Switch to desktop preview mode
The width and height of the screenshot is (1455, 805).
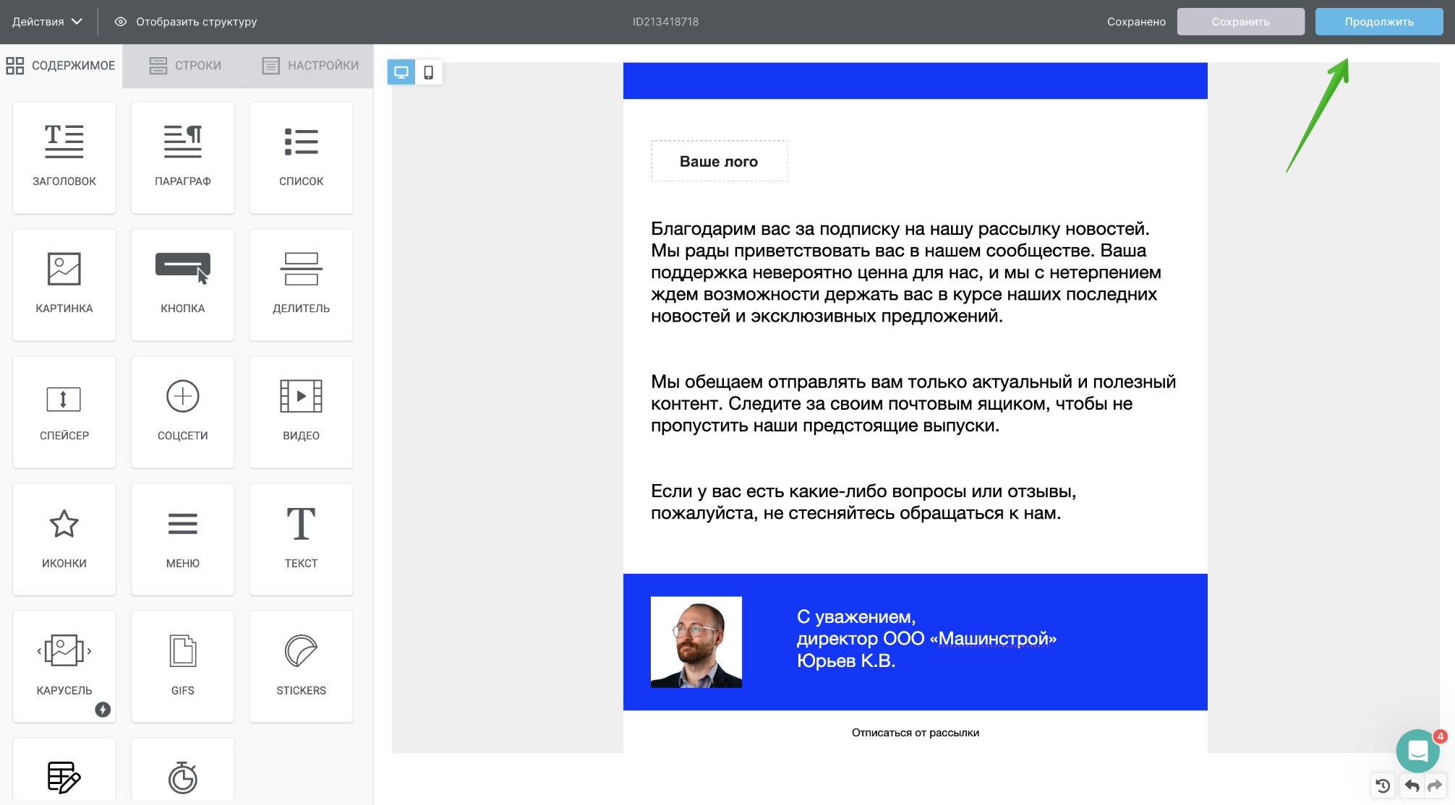[x=401, y=72]
